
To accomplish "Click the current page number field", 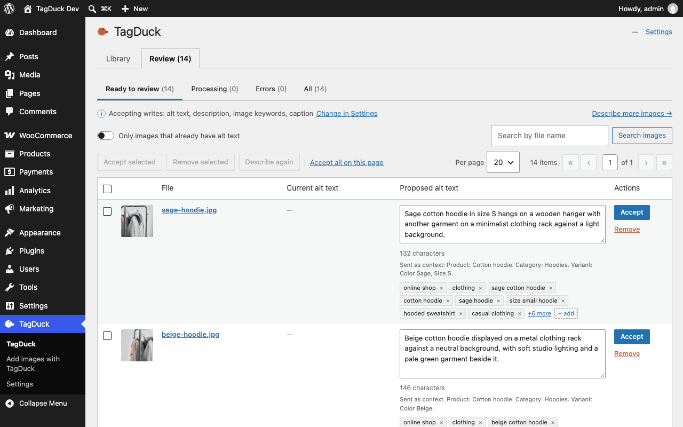I will (610, 162).
